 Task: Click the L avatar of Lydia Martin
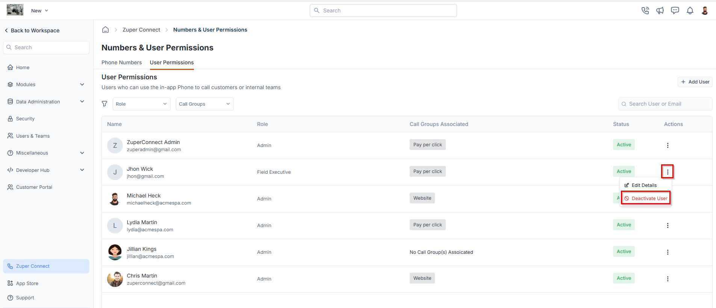(x=115, y=226)
